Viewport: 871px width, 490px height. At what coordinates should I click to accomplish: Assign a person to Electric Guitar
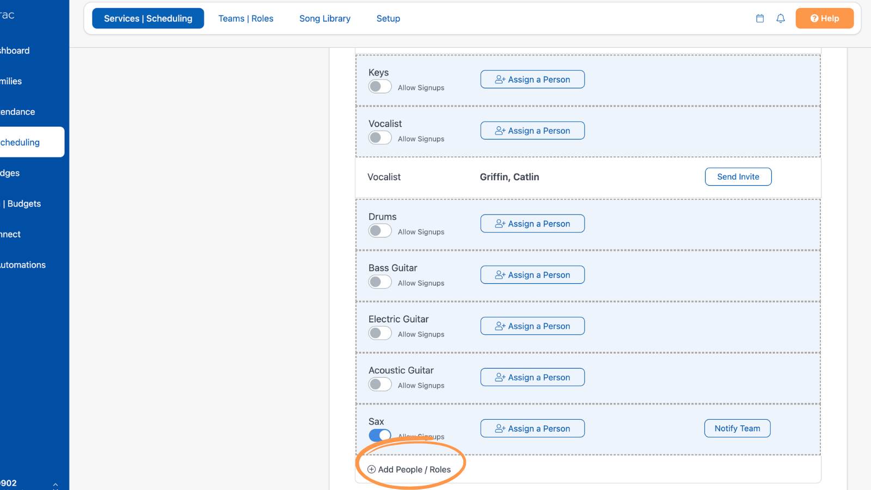pyautogui.click(x=532, y=326)
